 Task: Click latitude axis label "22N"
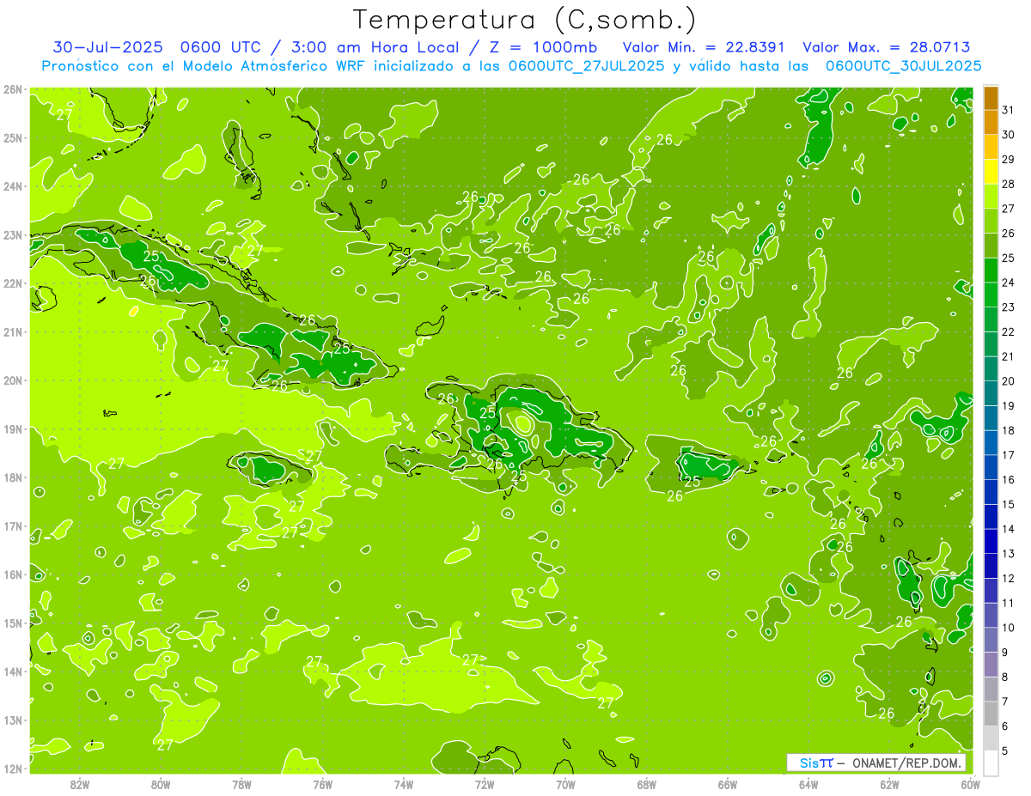12,283
